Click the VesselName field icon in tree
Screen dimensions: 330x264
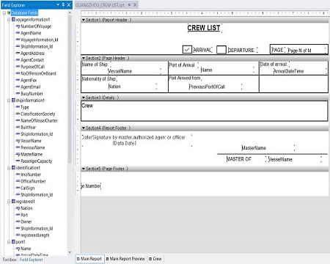(x=18, y=141)
